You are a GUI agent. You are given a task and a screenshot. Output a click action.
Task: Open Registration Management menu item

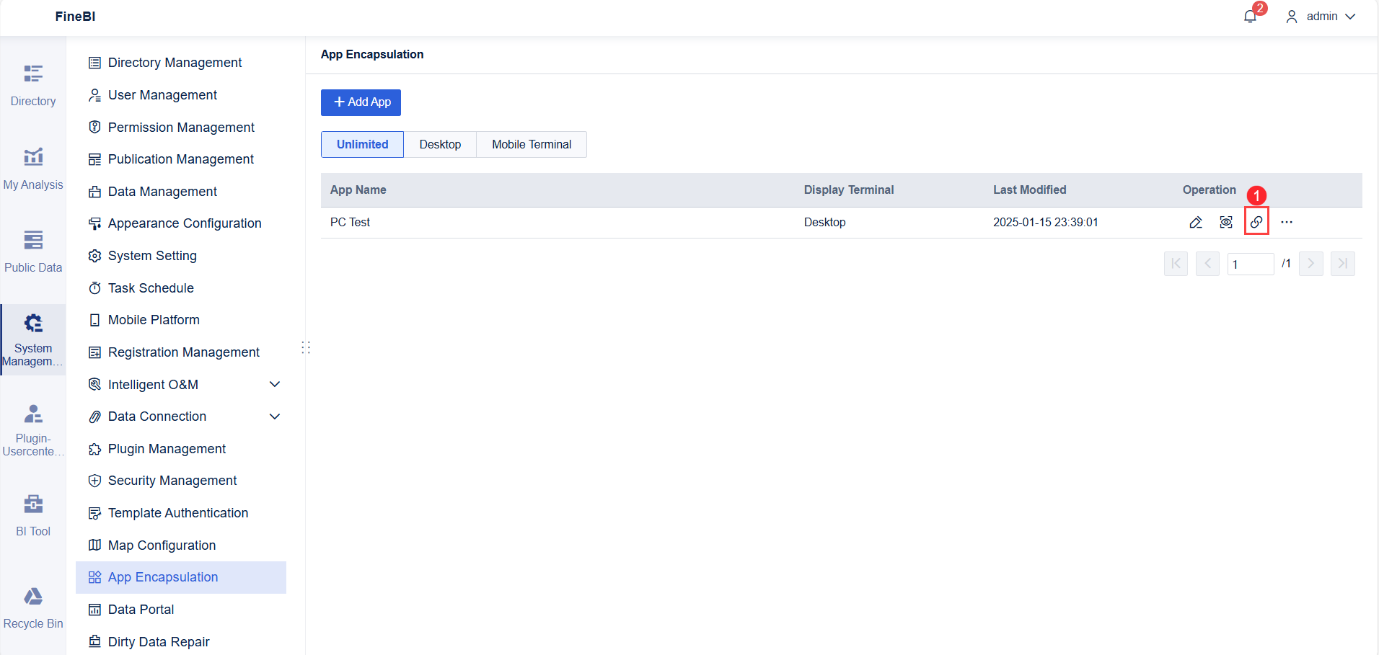[x=181, y=352]
